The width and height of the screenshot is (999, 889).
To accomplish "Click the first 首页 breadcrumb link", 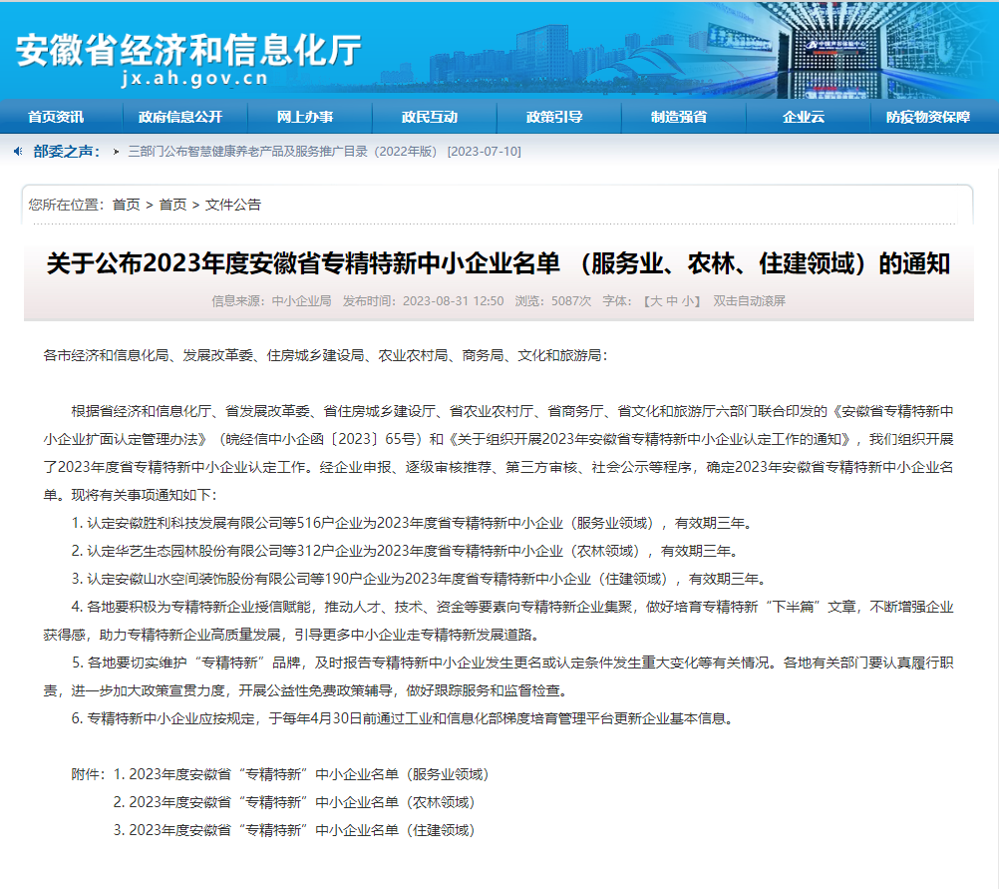I will coord(127,205).
